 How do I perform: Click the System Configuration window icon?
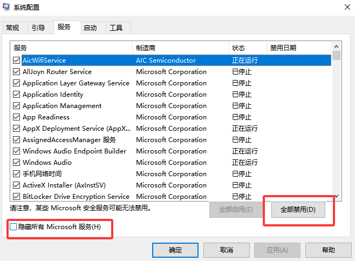[x=6, y=7]
